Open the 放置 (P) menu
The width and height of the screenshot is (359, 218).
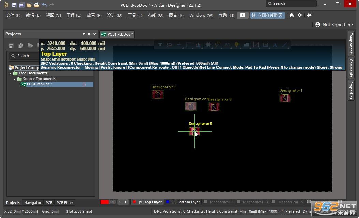[x=94, y=15]
